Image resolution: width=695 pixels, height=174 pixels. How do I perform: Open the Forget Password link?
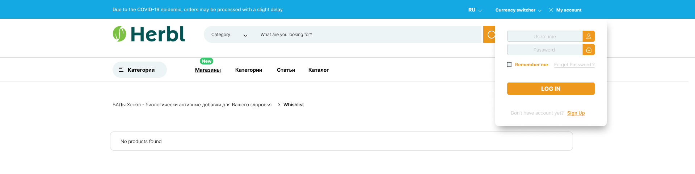574,65
